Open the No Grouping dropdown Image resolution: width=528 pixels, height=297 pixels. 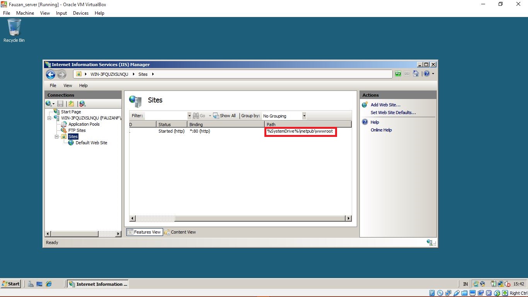point(304,116)
